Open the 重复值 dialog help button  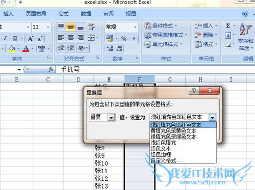tap(194, 91)
